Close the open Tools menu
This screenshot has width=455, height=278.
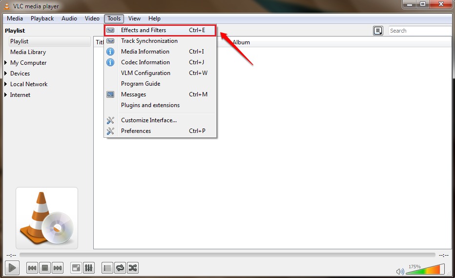click(x=114, y=19)
